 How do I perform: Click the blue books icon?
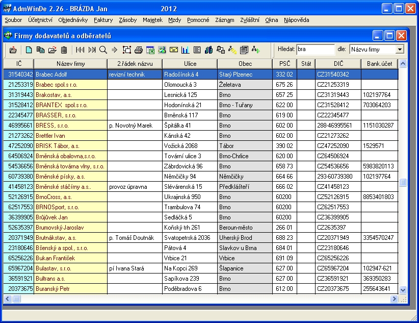[208, 50]
